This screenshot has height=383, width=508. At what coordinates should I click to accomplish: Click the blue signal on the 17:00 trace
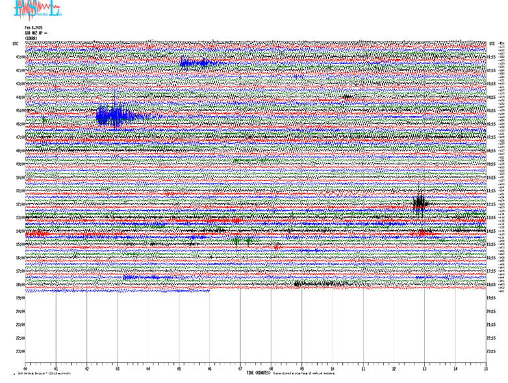[x=142, y=277]
